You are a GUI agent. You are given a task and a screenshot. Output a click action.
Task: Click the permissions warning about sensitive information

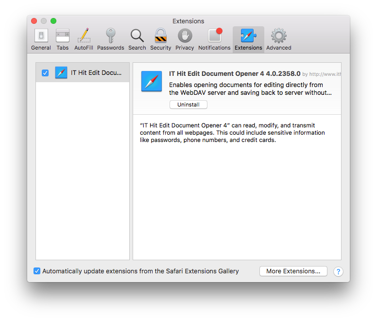tap(232, 133)
